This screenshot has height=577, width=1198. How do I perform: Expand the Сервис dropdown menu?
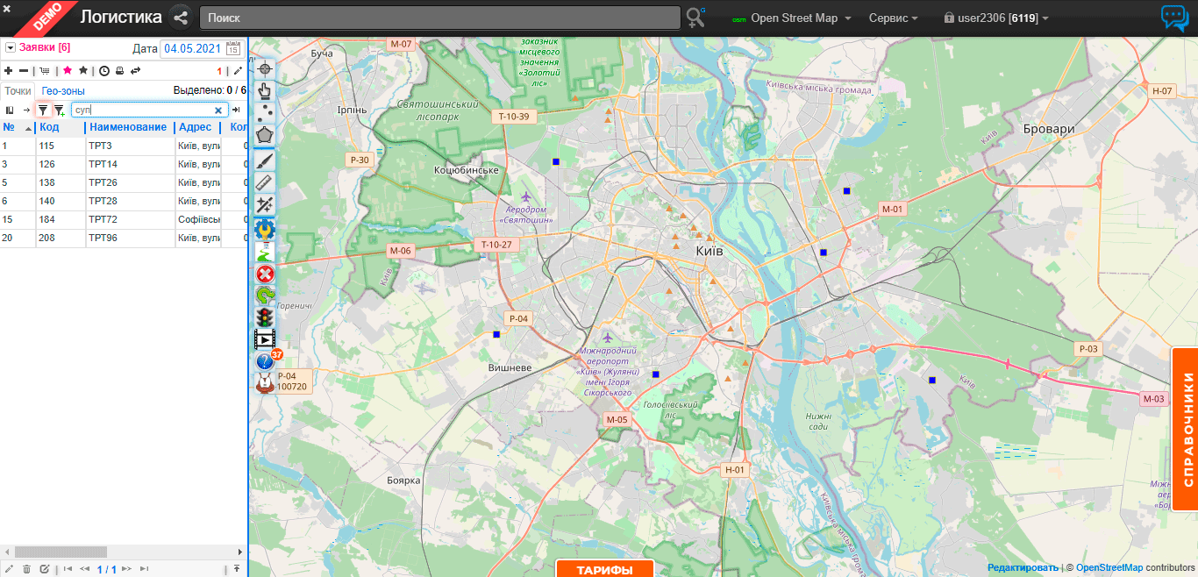pyautogui.click(x=893, y=18)
